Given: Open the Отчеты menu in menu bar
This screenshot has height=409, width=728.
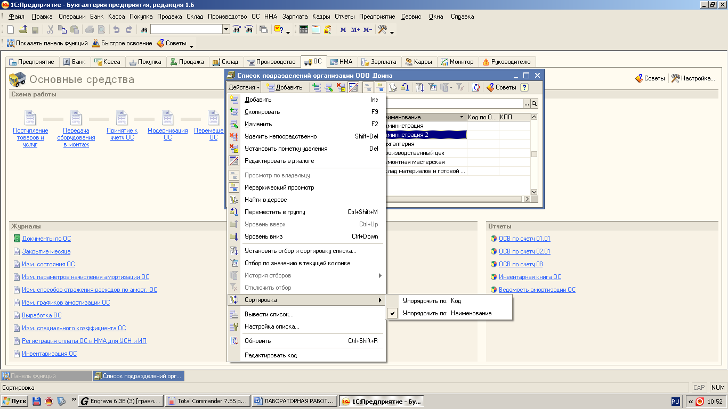Looking at the screenshot, I should [345, 17].
